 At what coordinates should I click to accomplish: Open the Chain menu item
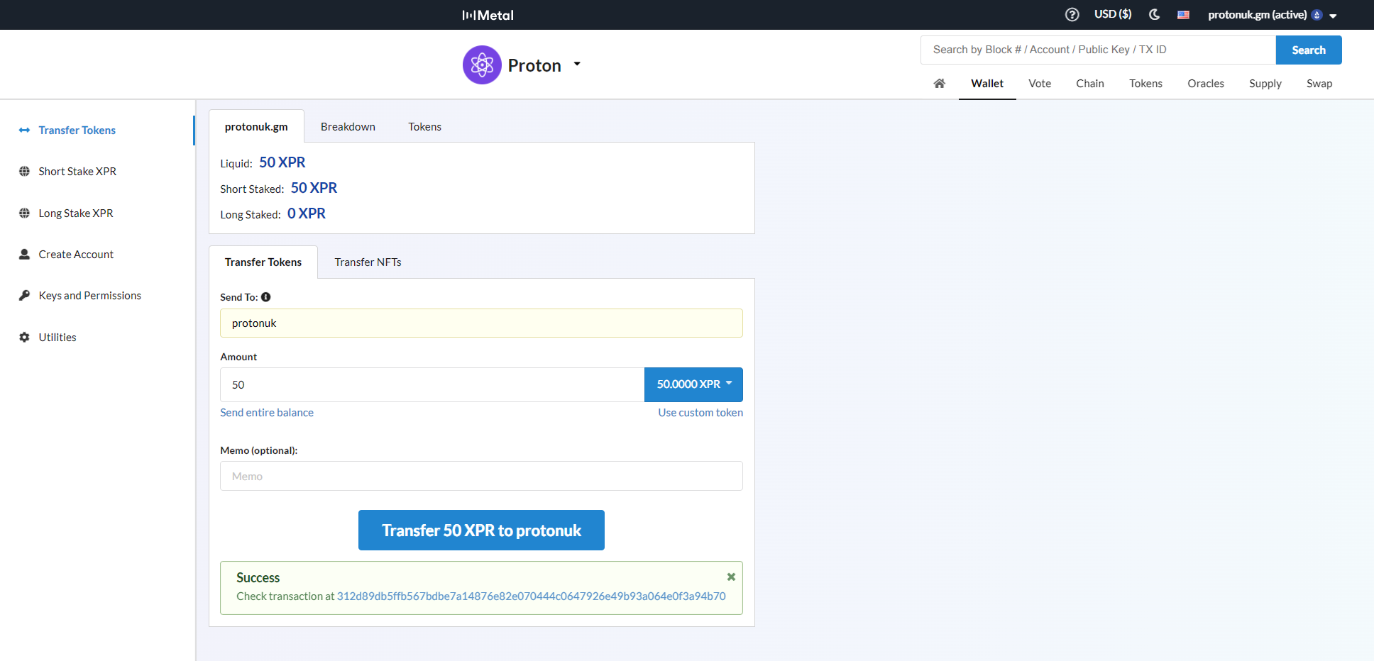click(x=1090, y=84)
